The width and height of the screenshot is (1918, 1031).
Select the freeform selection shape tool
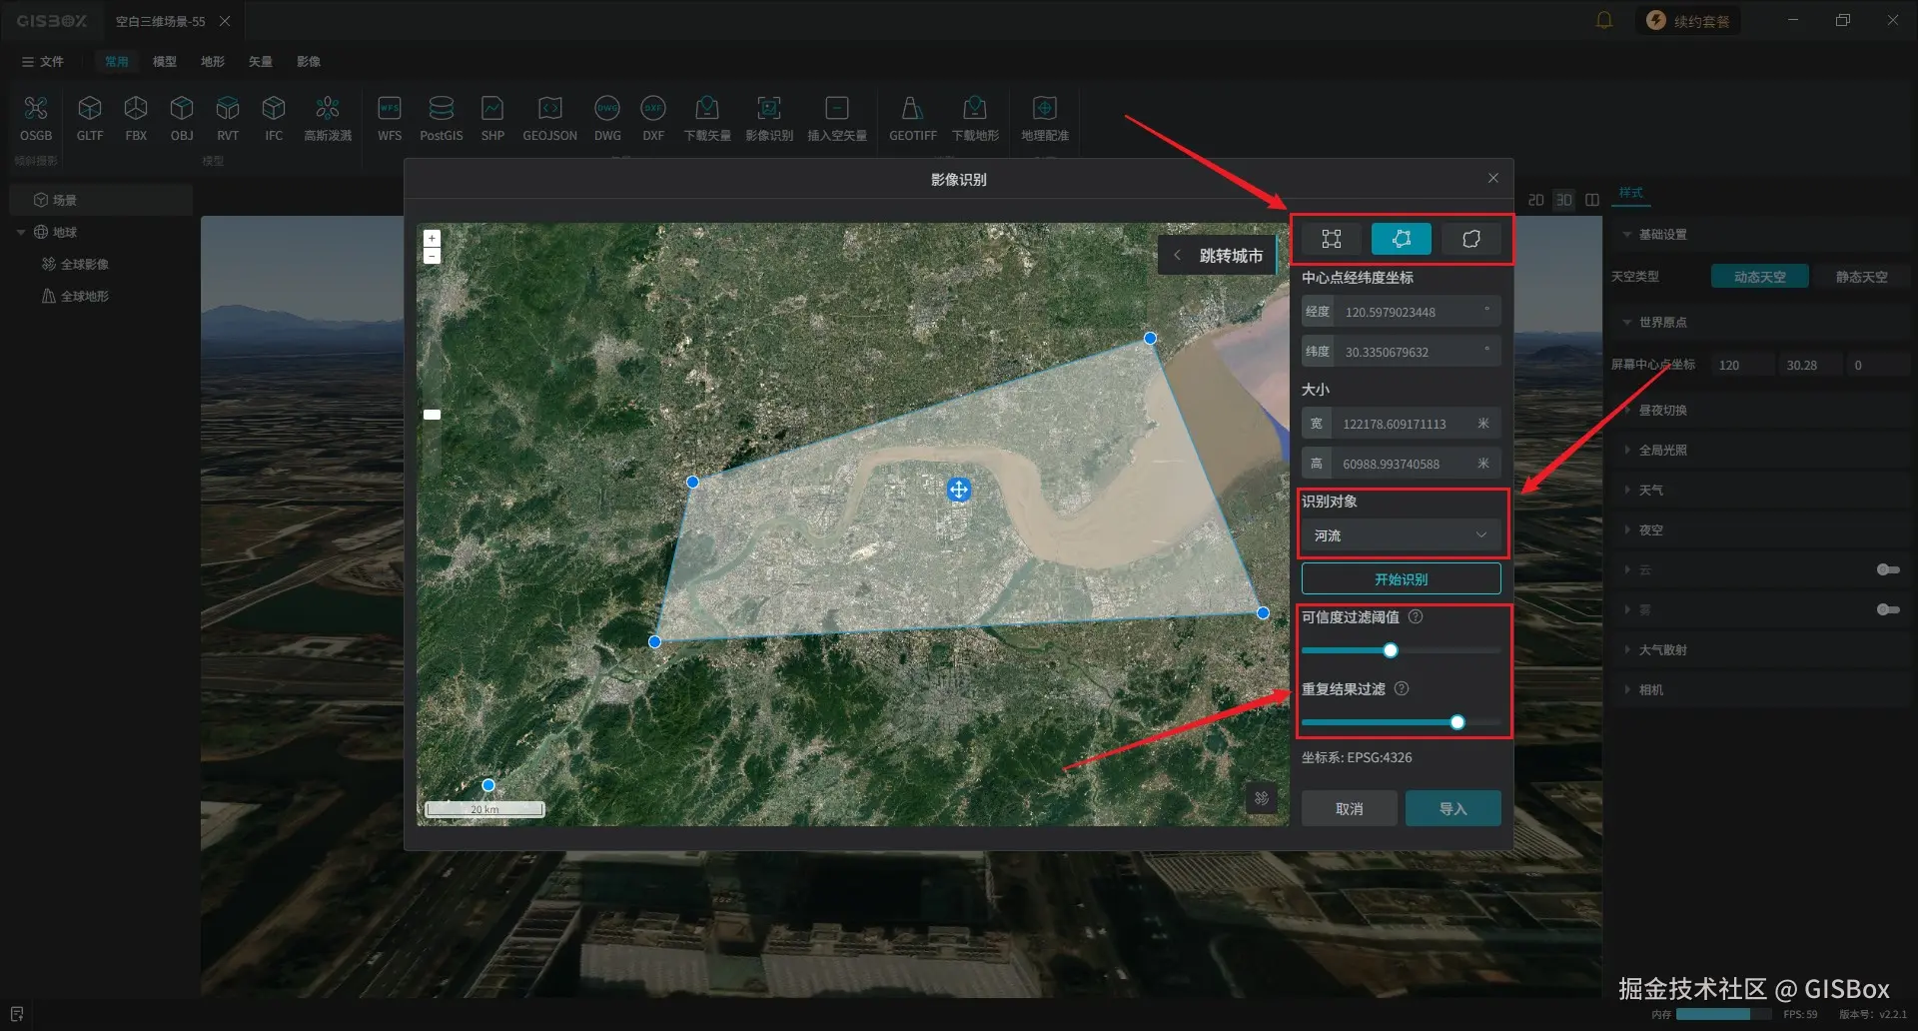(x=1471, y=239)
